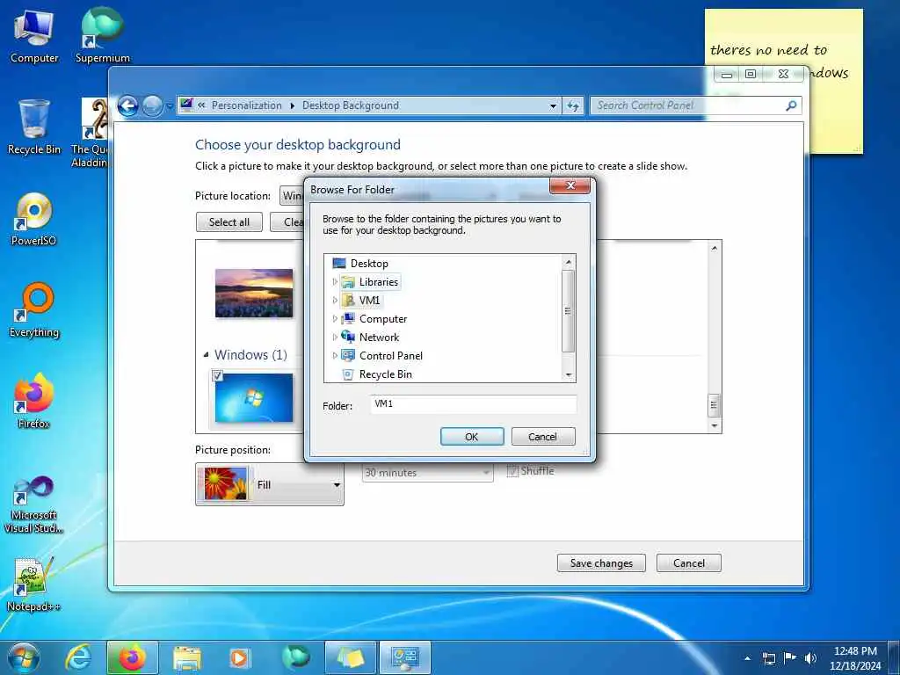Viewport: 900px width, 675px height.
Task: Switch to Sticky Notes taskbar item
Action: tap(350, 657)
